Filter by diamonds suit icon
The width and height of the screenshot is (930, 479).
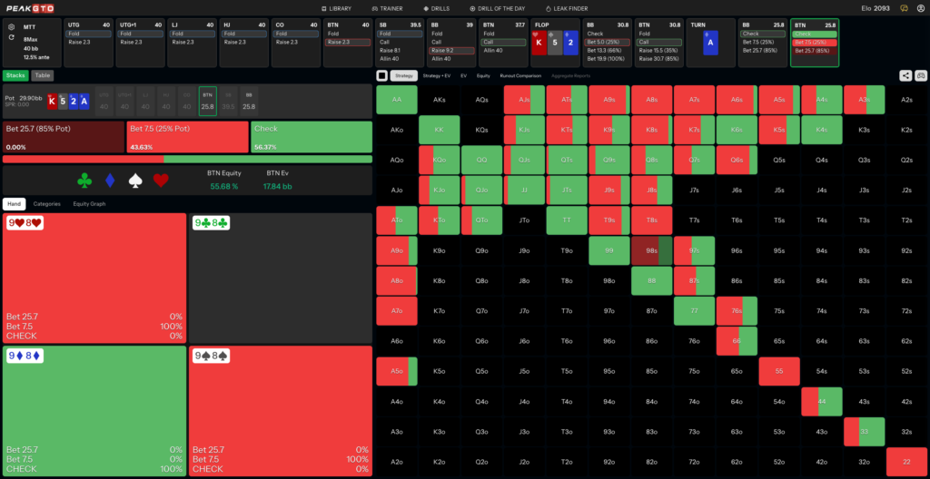[x=110, y=181]
